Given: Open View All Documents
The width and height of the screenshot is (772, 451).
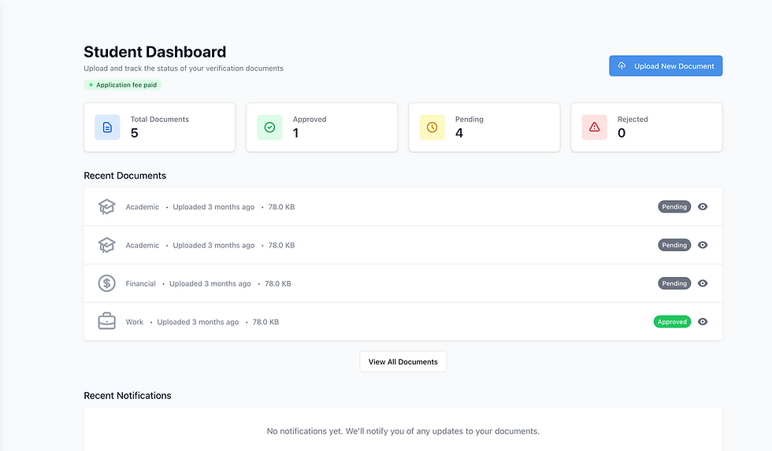Looking at the screenshot, I should pos(403,361).
